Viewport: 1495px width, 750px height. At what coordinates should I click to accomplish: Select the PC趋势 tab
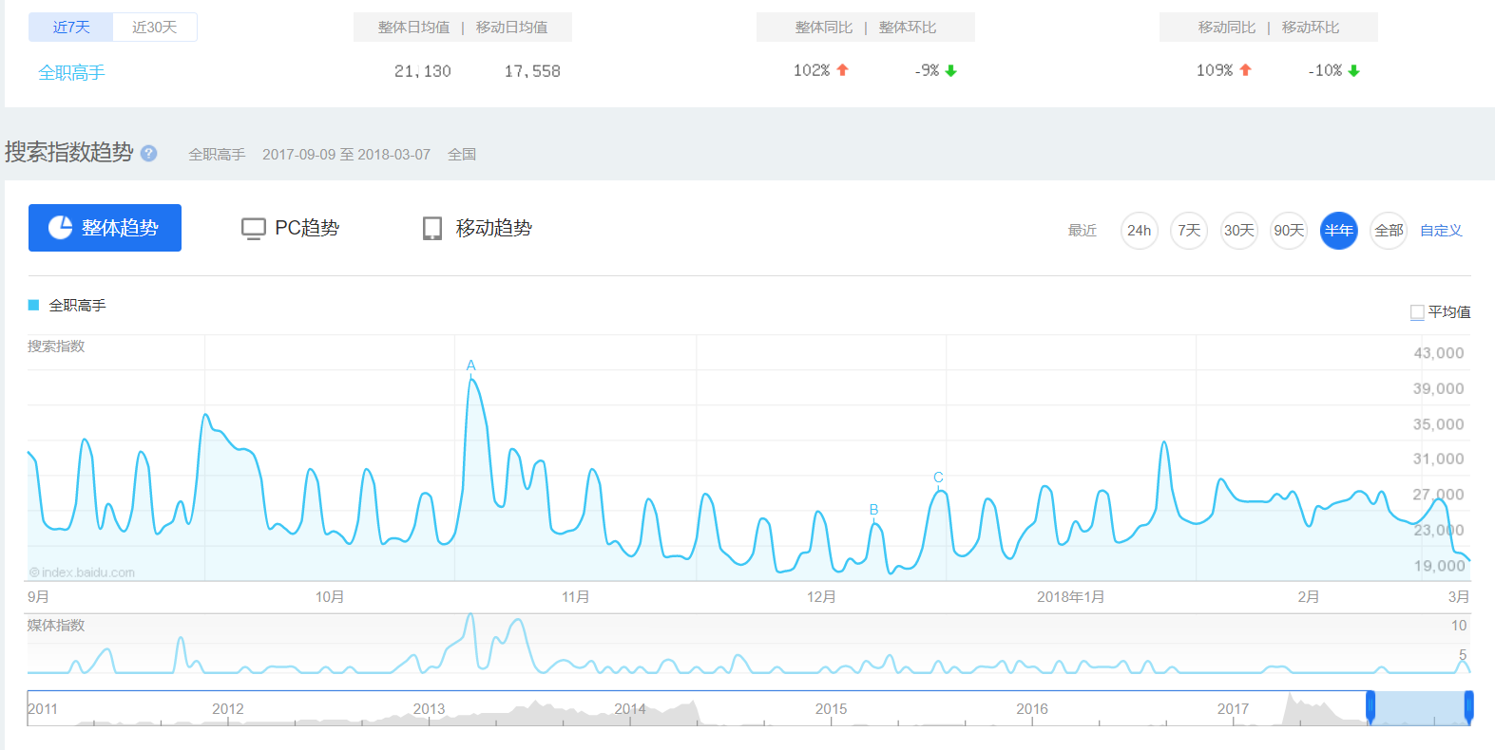290,228
